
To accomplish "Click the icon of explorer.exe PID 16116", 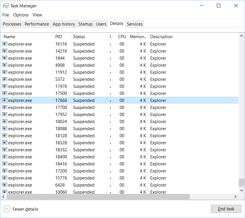I will pyautogui.click(x=5, y=44).
